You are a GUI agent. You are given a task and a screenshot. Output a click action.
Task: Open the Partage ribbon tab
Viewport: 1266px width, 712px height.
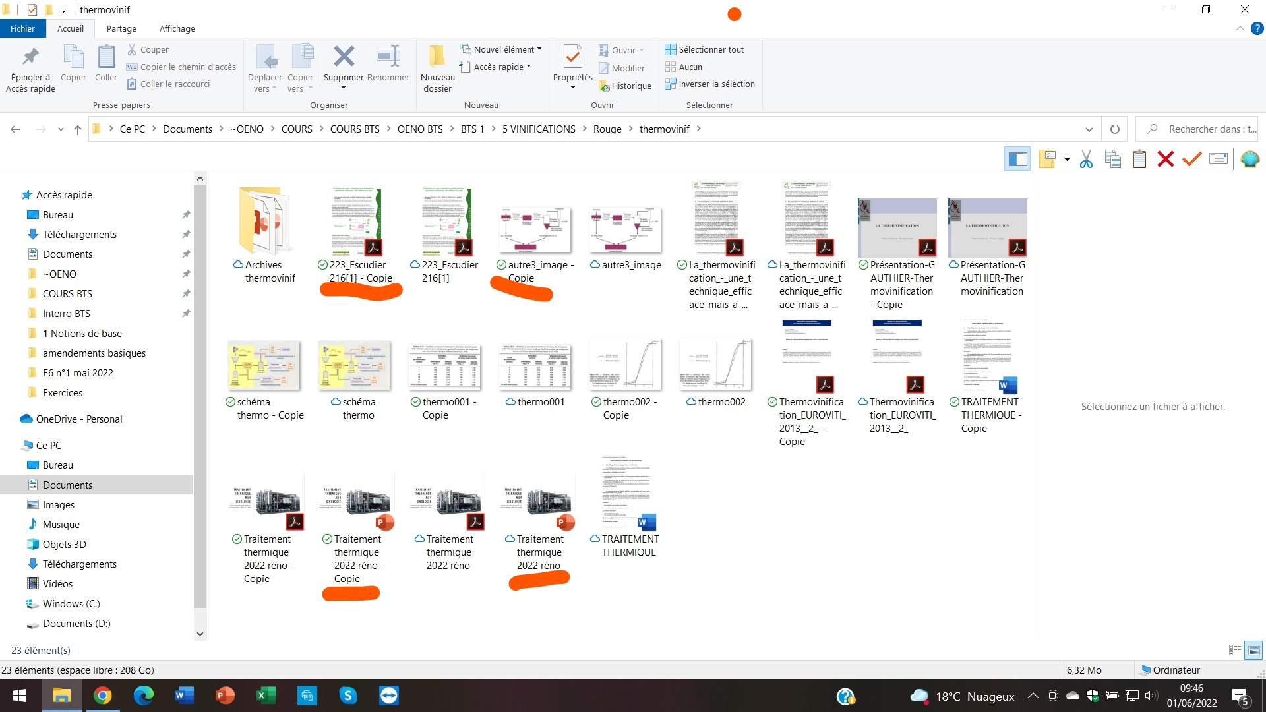[121, 28]
